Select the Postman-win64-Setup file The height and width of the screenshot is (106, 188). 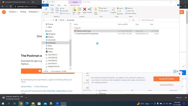tap(116, 31)
